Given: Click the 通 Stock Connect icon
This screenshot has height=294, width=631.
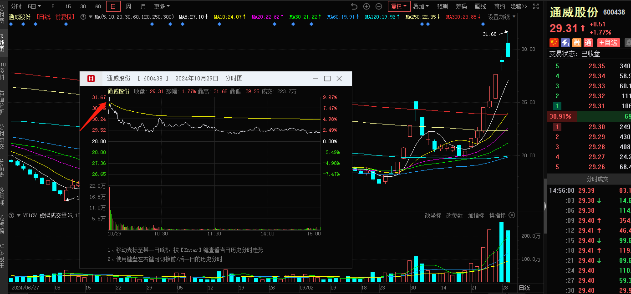Looking at the screenshot, I should click(x=588, y=42).
